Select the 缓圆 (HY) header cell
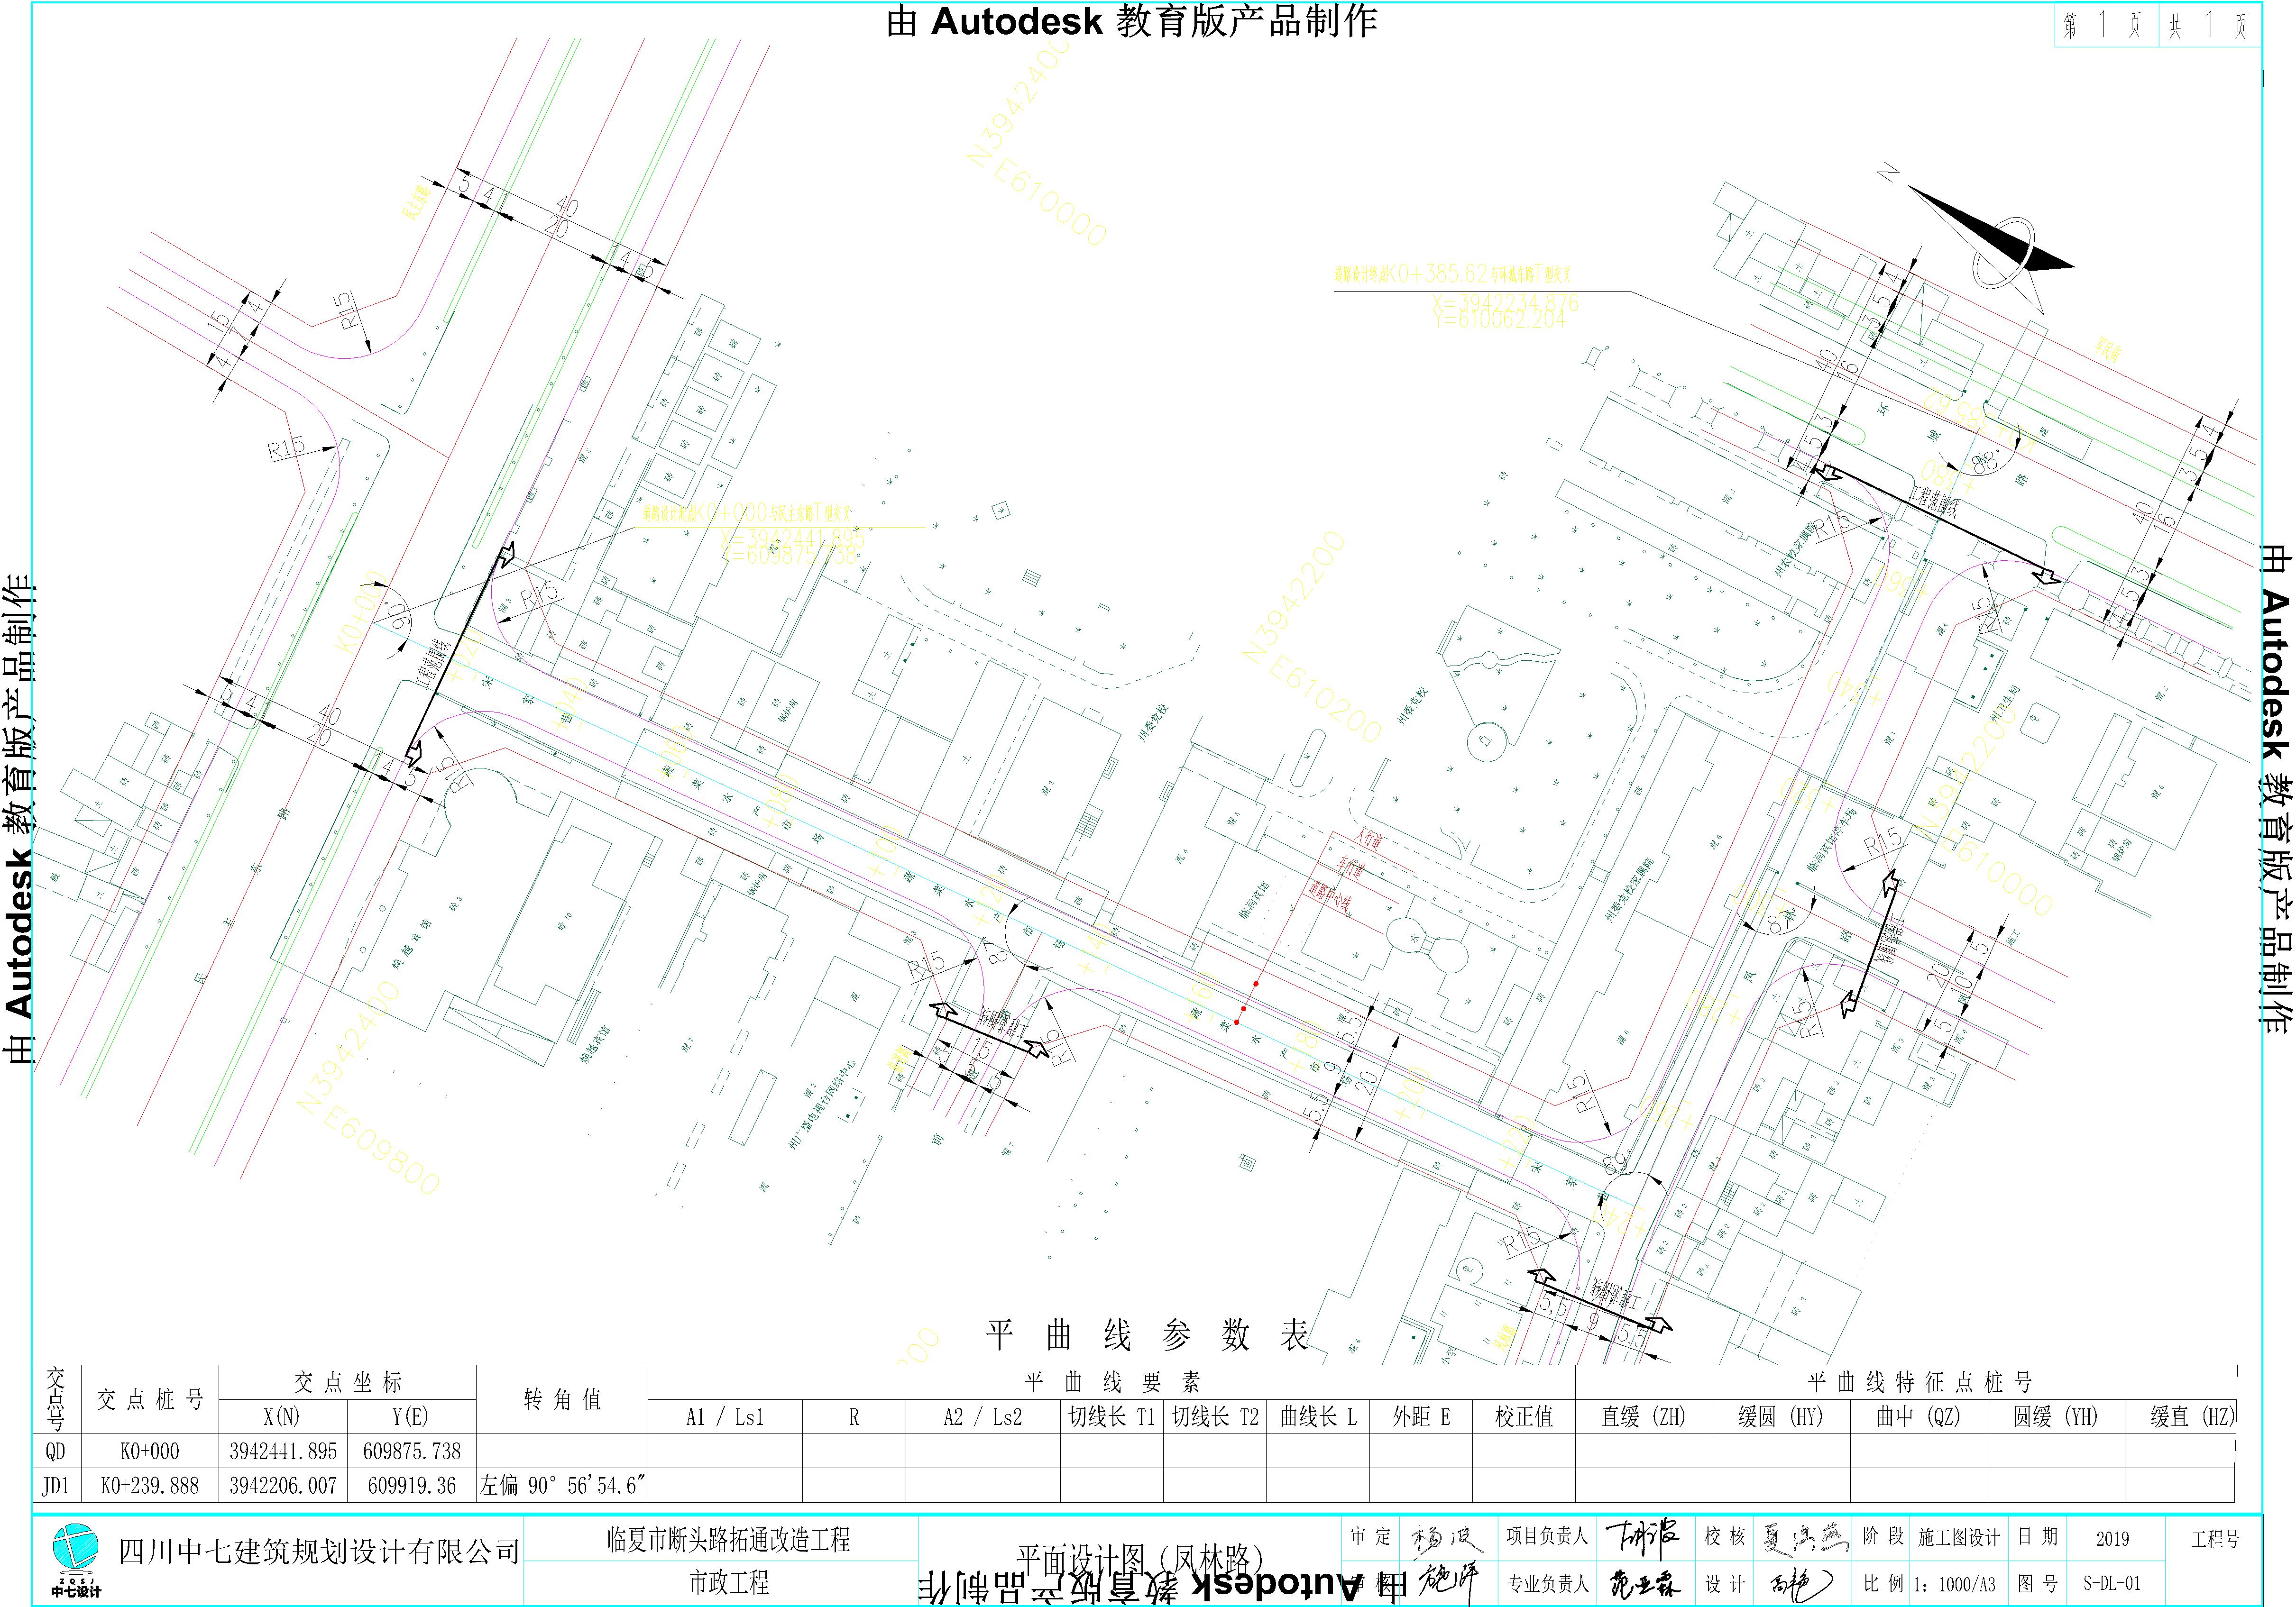 [1781, 1416]
